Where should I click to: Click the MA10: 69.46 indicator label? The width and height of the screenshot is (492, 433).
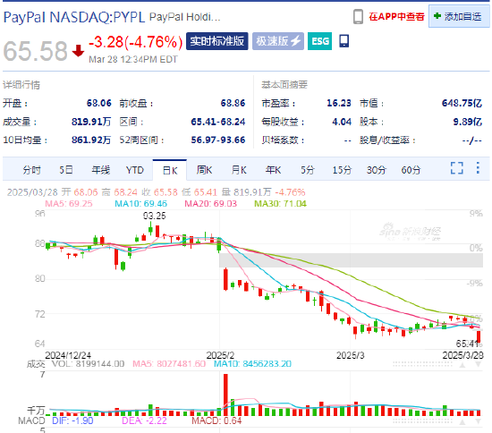click(140, 204)
